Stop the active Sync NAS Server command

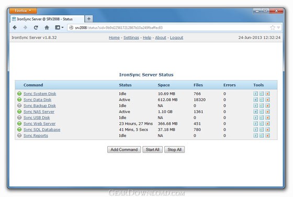point(256,112)
